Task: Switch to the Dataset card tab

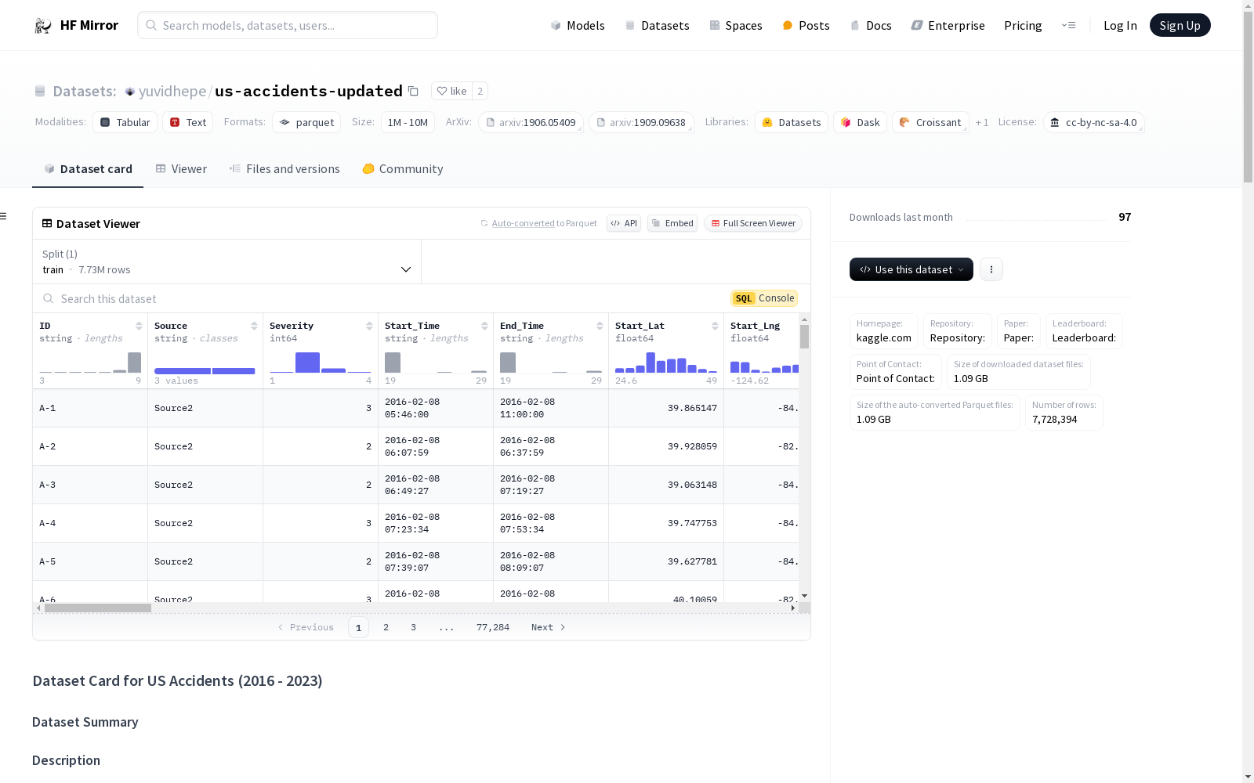Action: point(88,169)
